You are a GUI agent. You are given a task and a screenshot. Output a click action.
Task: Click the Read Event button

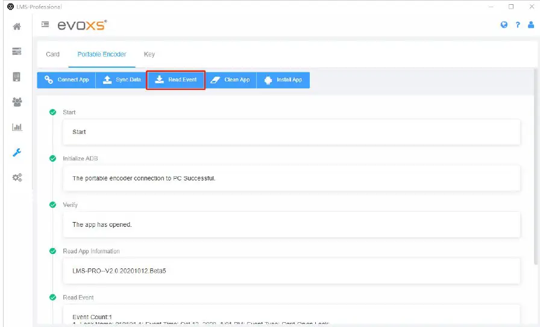point(175,80)
